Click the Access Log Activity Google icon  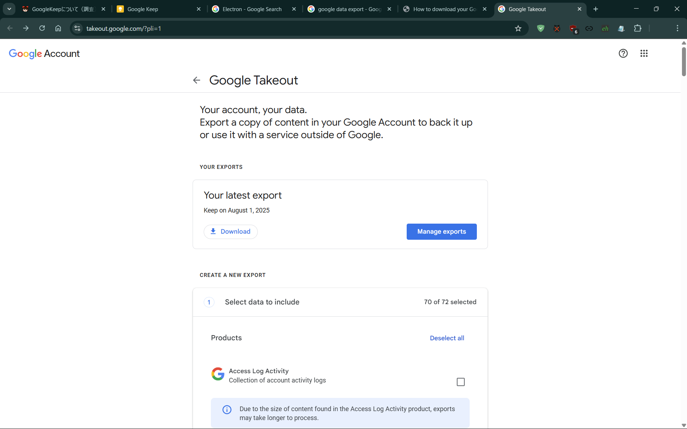click(218, 374)
